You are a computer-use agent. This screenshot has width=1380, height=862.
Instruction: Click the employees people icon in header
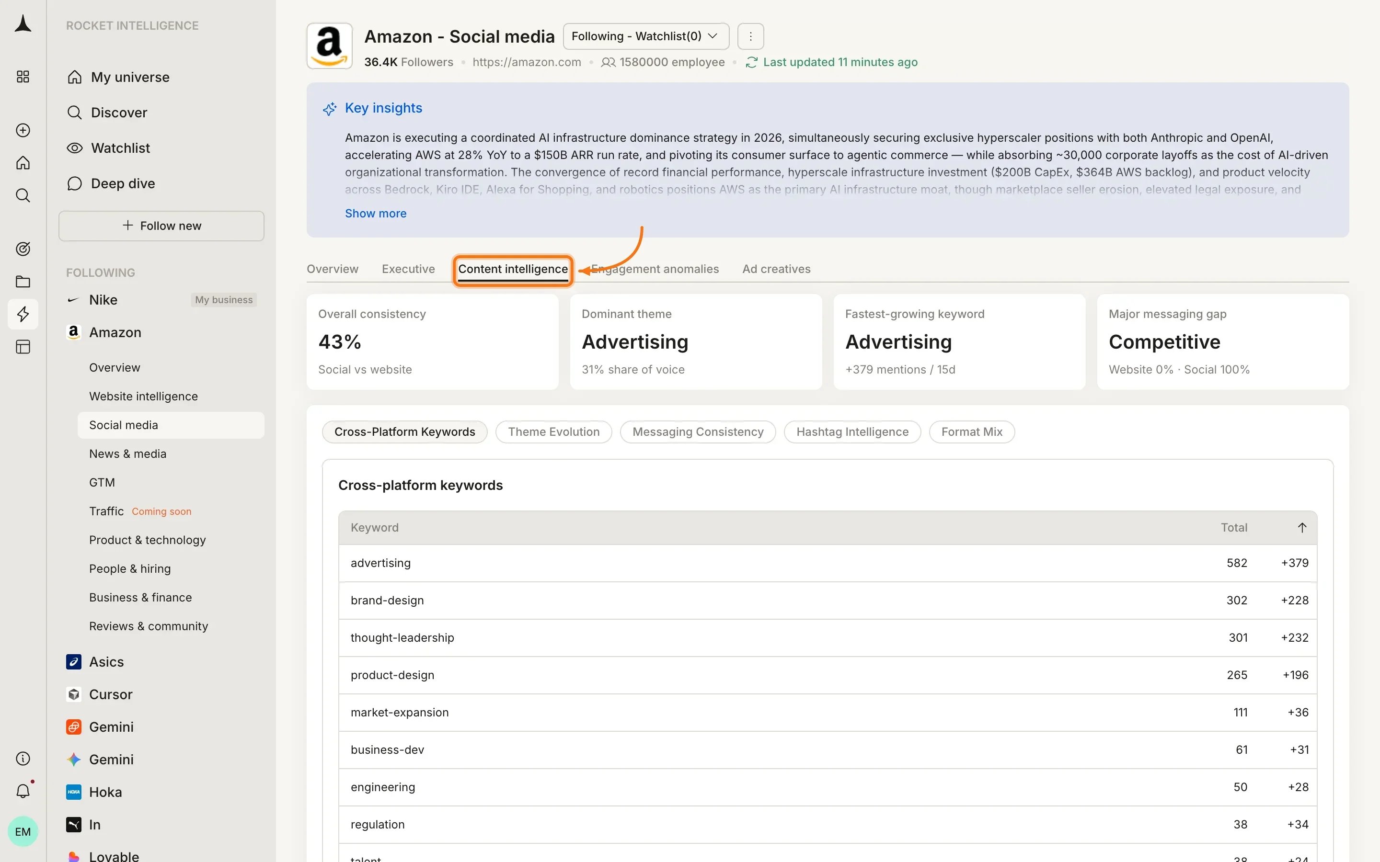[x=609, y=62]
